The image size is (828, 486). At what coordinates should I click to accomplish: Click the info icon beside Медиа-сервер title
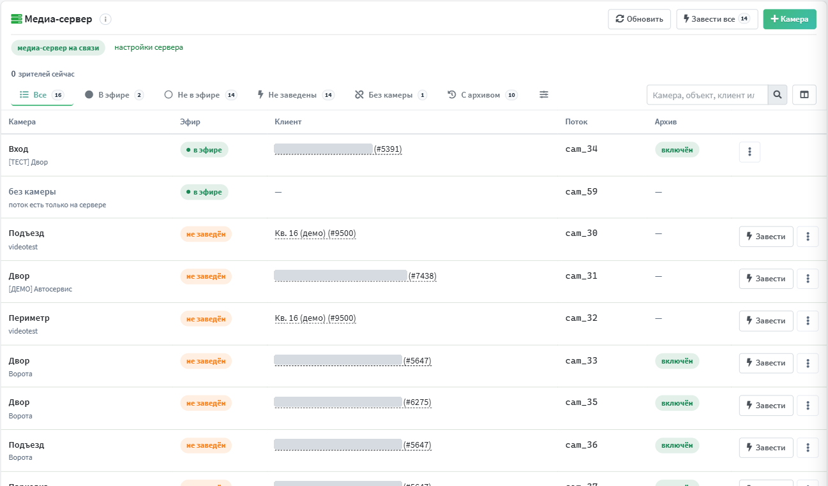[x=105, y=19]
